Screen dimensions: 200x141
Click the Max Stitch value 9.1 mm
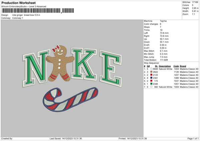[x=164, y=51]
